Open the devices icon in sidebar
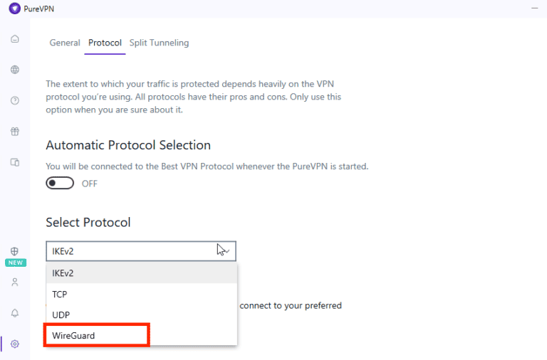The height and width of the screenshot is (360, 547). (x=15, y=162)
